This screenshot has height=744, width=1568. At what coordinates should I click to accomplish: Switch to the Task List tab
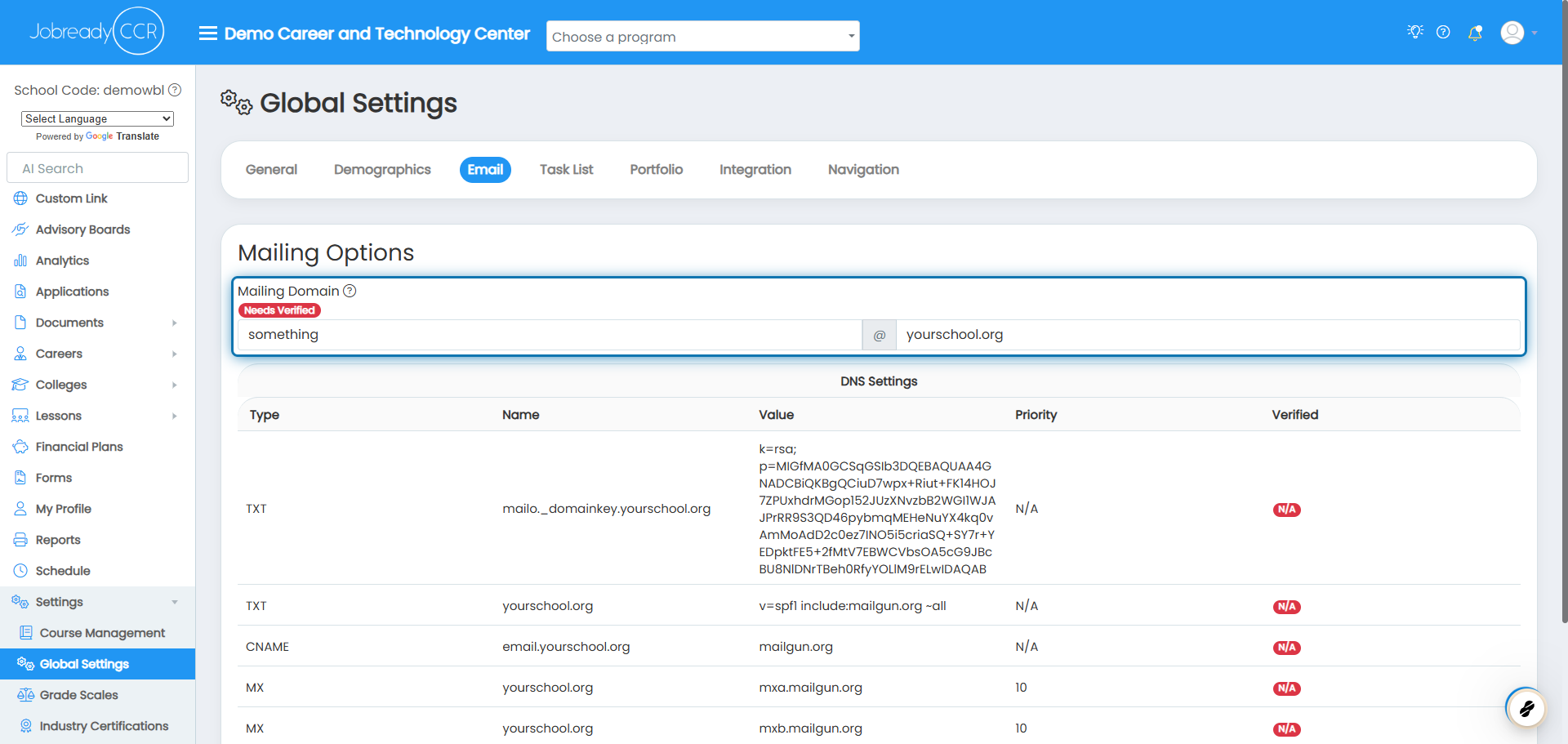[566, 170]
